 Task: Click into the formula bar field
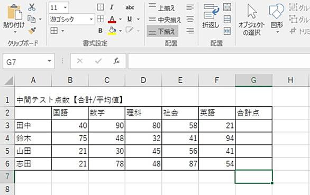click(219, 61)
